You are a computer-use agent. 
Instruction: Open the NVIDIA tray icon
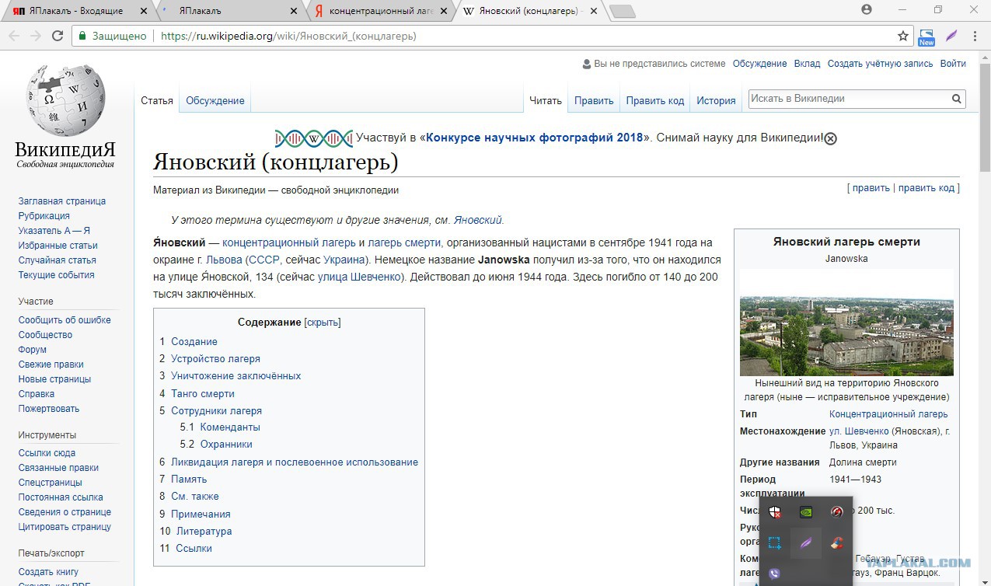(807, 511)
